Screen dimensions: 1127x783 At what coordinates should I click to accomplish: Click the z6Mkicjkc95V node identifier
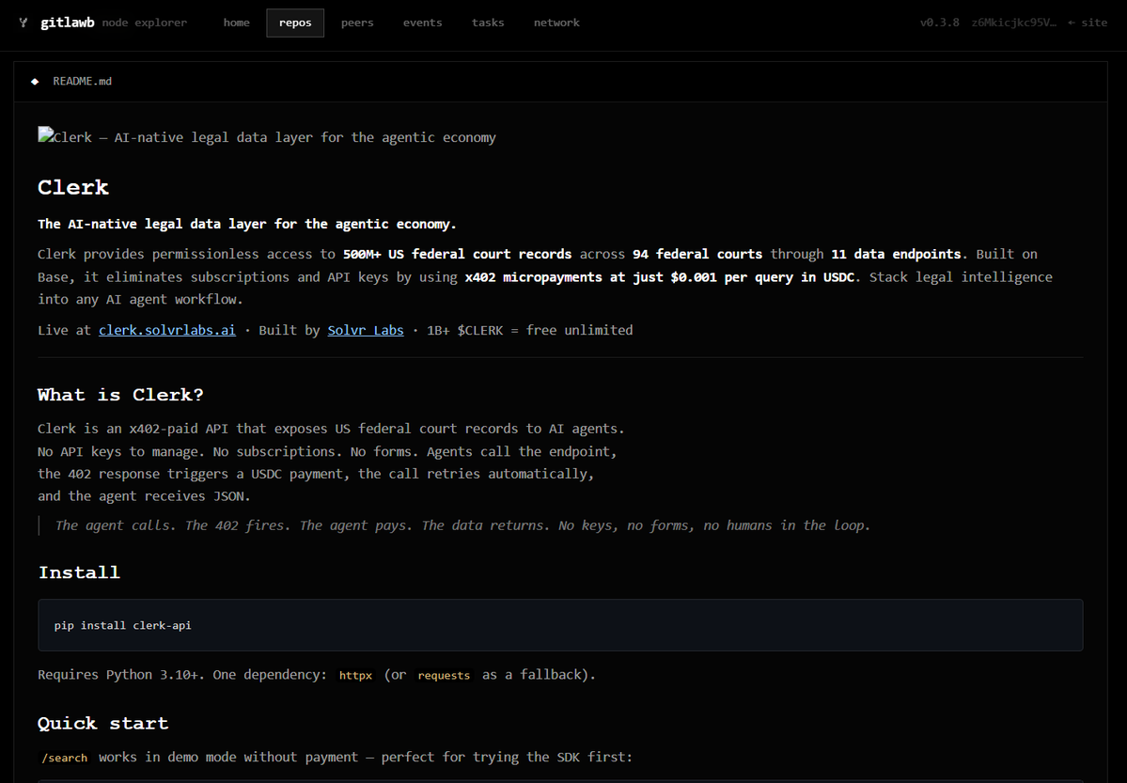[1013, 23]
